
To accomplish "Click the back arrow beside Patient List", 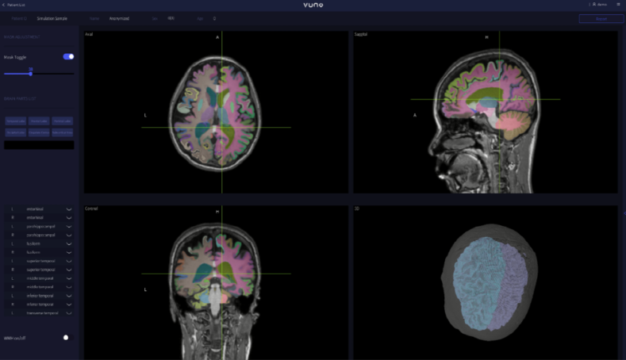I will point(3,5).
